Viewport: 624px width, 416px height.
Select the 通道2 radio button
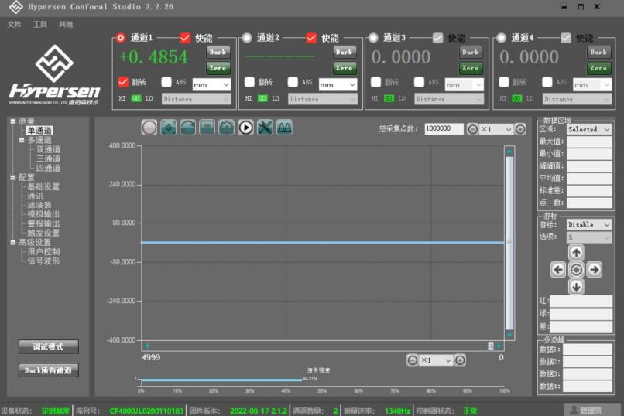(247, 38)
